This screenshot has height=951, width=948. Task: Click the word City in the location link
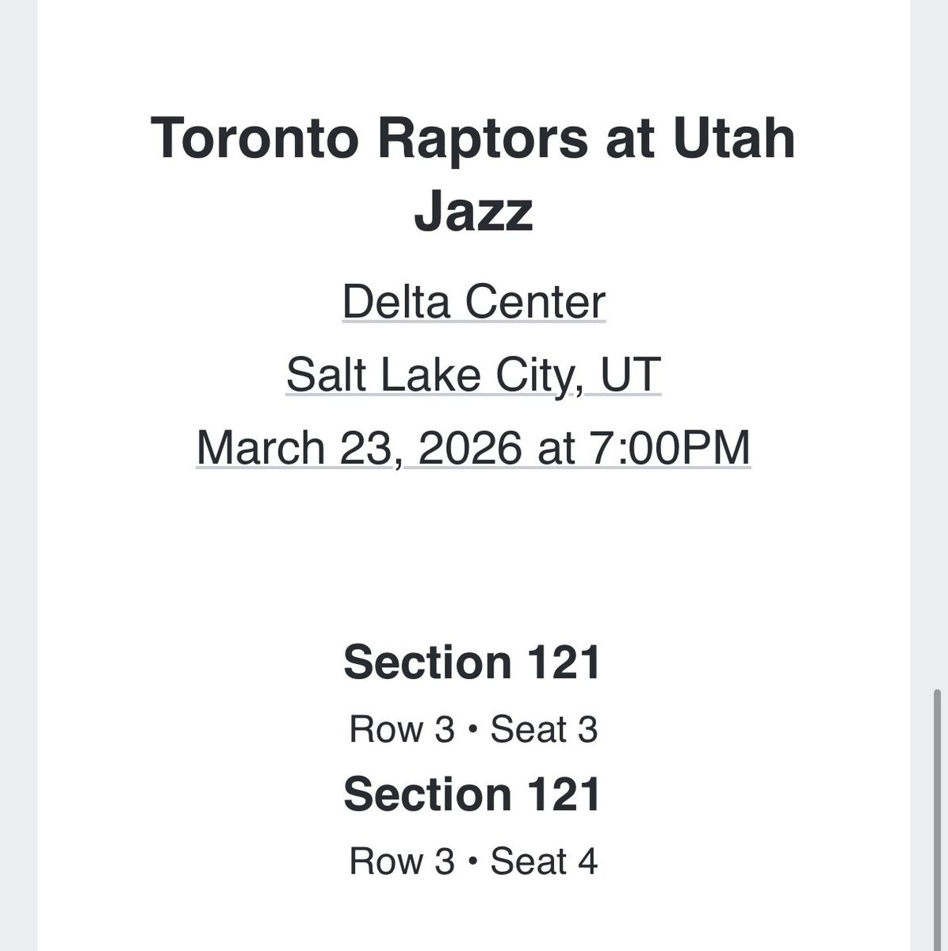[x=541, y=374]
